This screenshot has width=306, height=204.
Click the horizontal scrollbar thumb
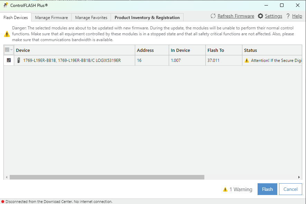coord(107,177)
